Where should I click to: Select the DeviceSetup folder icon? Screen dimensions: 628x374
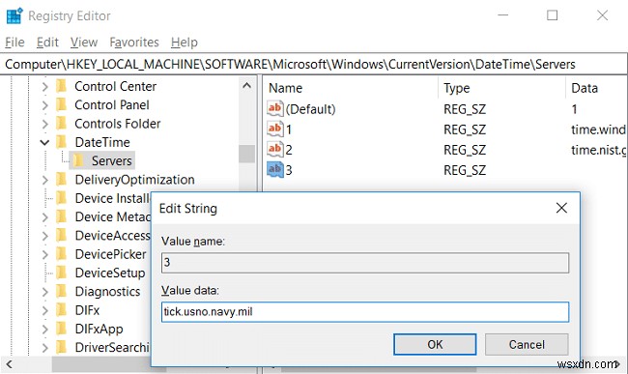click(x=61, y=273)
